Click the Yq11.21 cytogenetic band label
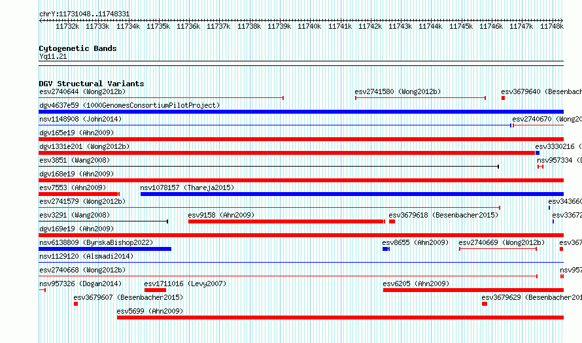Image resolution: width=582 pixels, height=343 pixels. click(53, 56)
